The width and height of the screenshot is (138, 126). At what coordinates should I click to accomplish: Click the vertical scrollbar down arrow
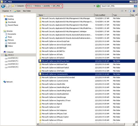coord(136,122)
